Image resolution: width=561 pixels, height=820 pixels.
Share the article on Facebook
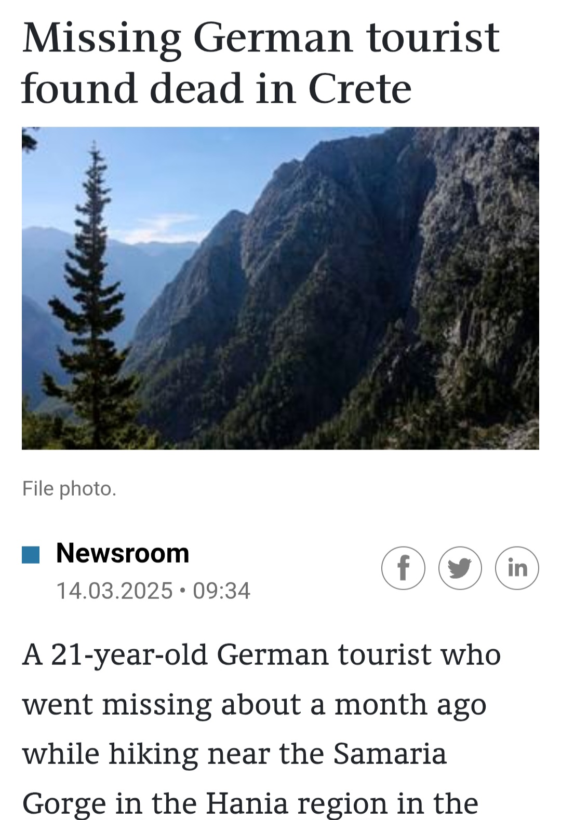[404, 568]
